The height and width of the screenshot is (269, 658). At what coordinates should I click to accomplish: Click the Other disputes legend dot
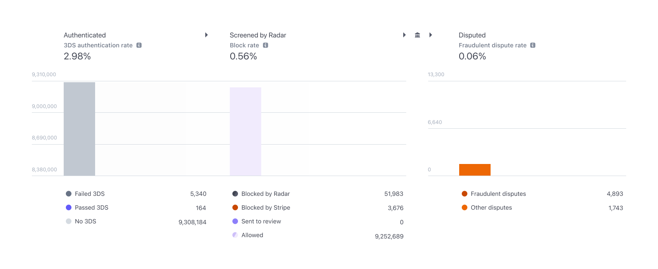464,208
